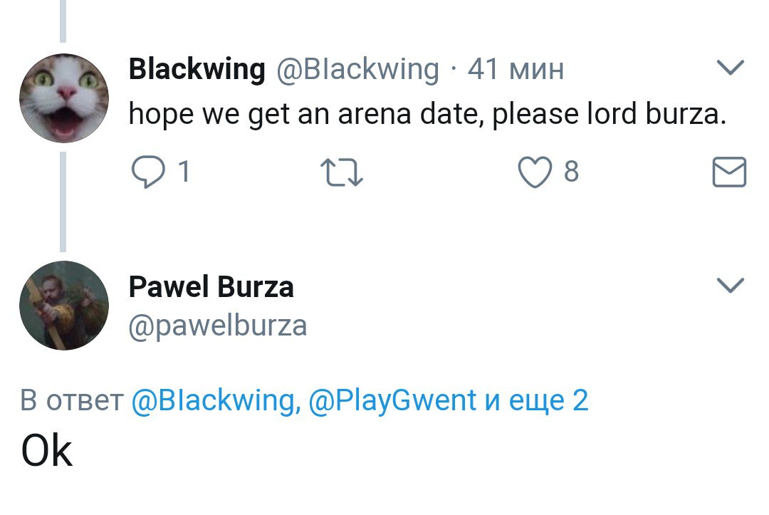The width and height of the screenshot is (769, 515).
Task: Click the reply count number 1
Action: coord(183,172)
